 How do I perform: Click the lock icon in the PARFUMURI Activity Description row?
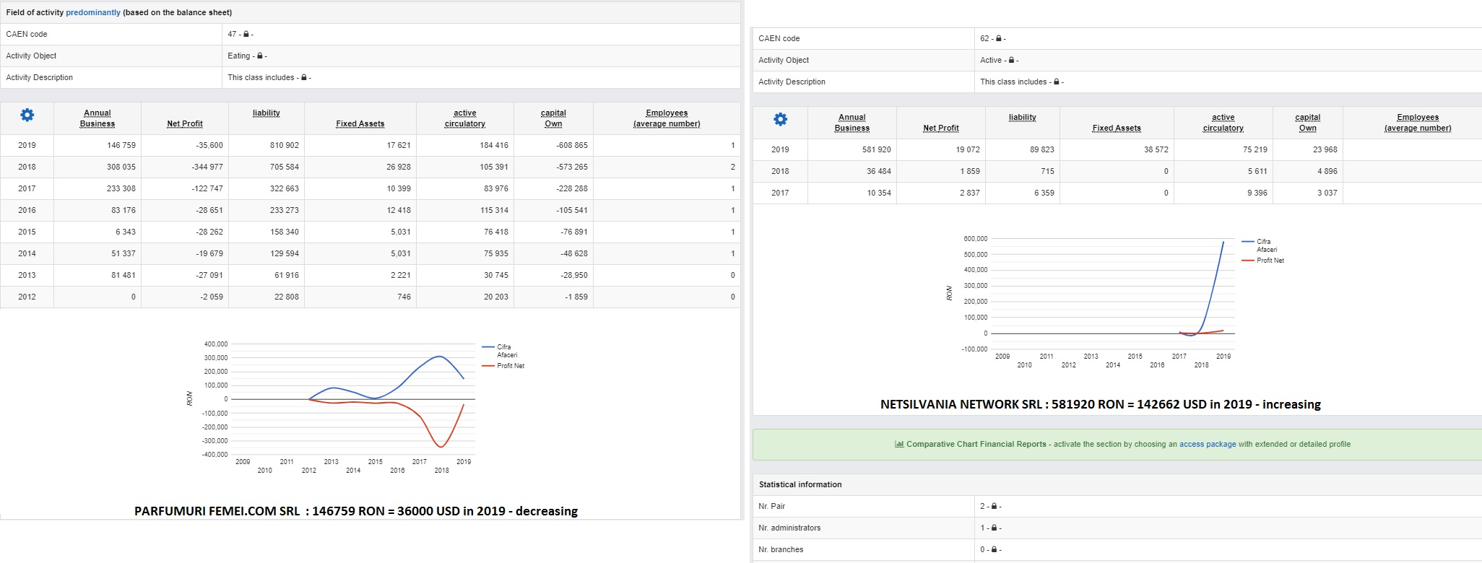[304, 77]
